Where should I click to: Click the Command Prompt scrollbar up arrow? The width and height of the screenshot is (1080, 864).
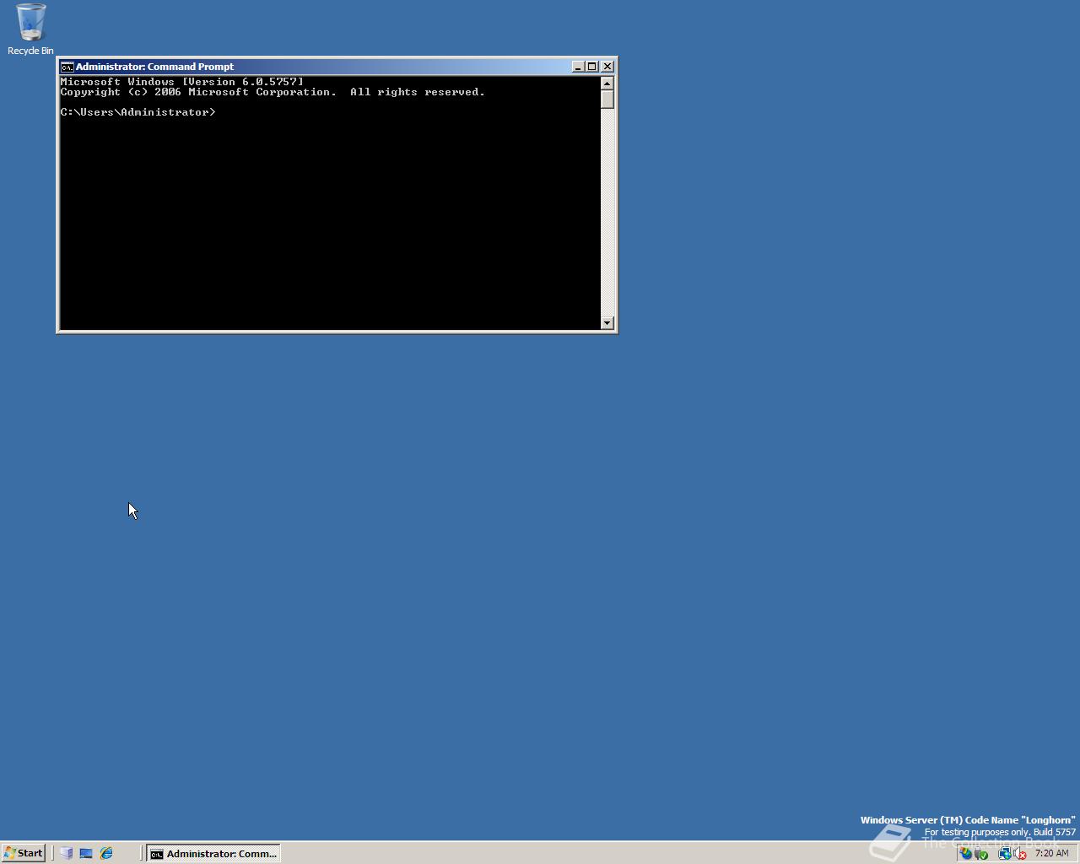607,83
